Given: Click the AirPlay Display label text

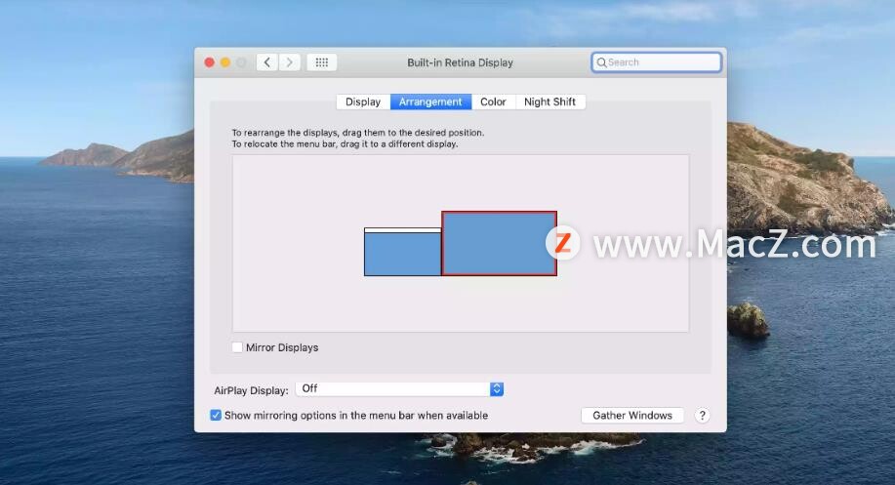Looking at the screenshot, I should pos(251,390).
